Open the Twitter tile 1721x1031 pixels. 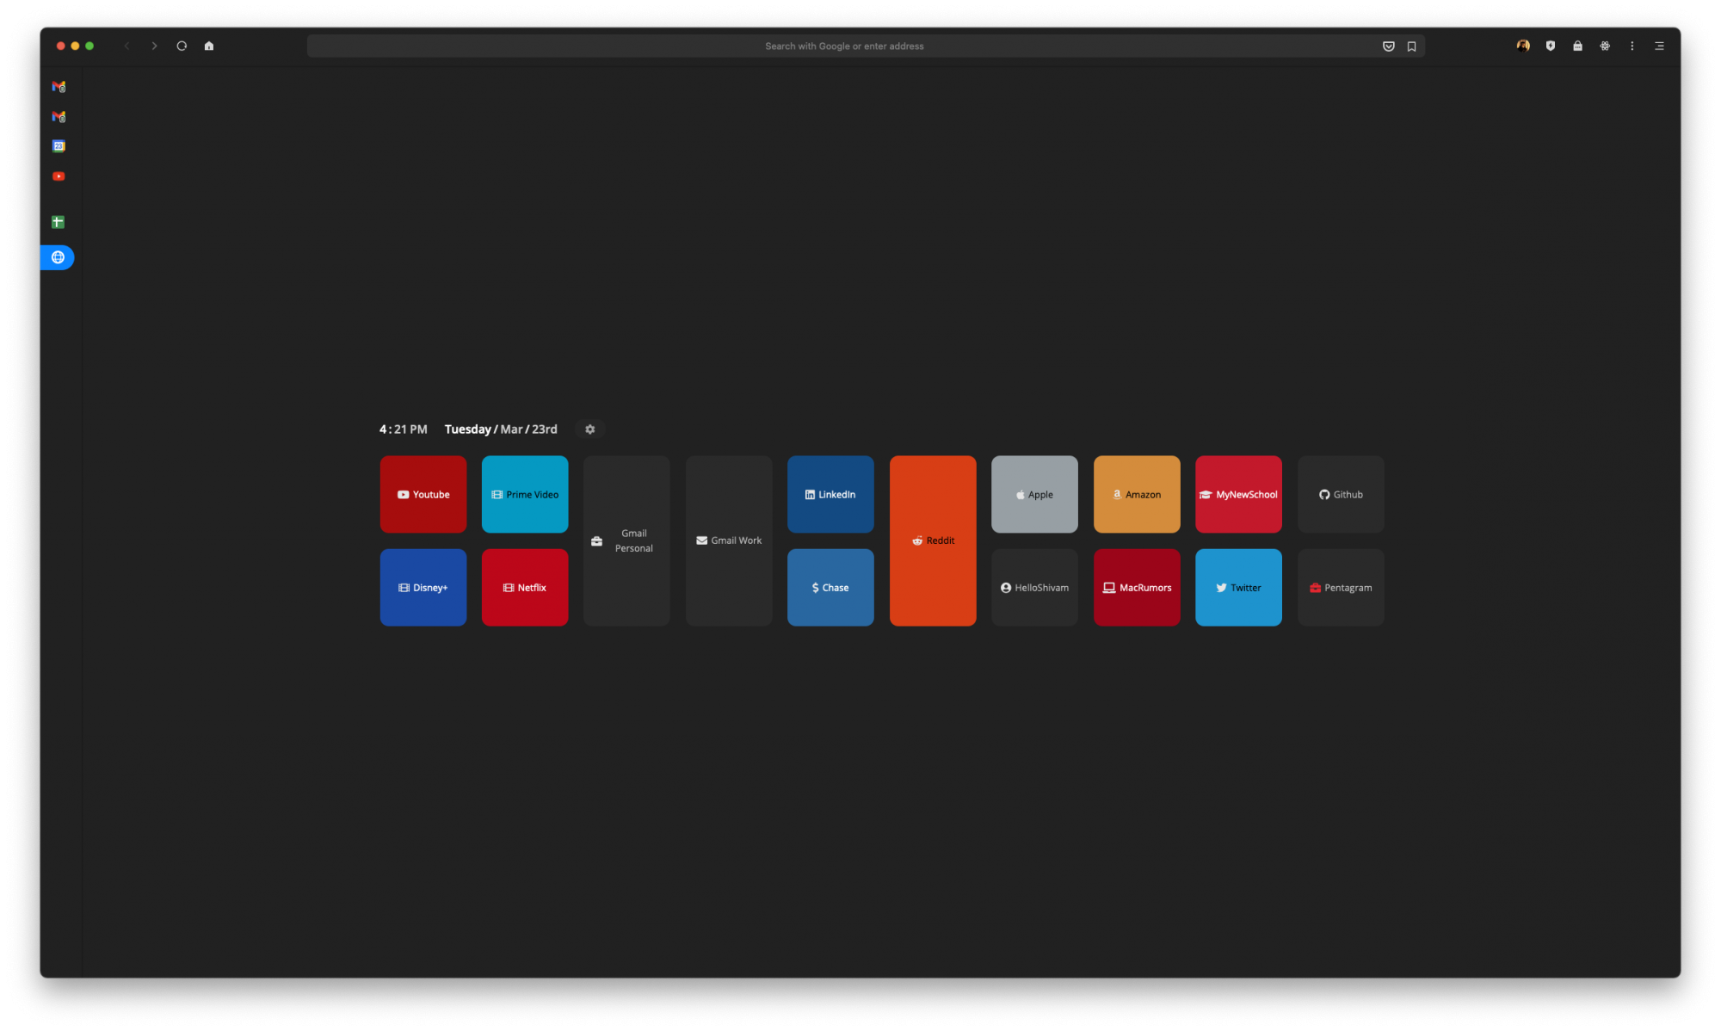pos(1238,587)
